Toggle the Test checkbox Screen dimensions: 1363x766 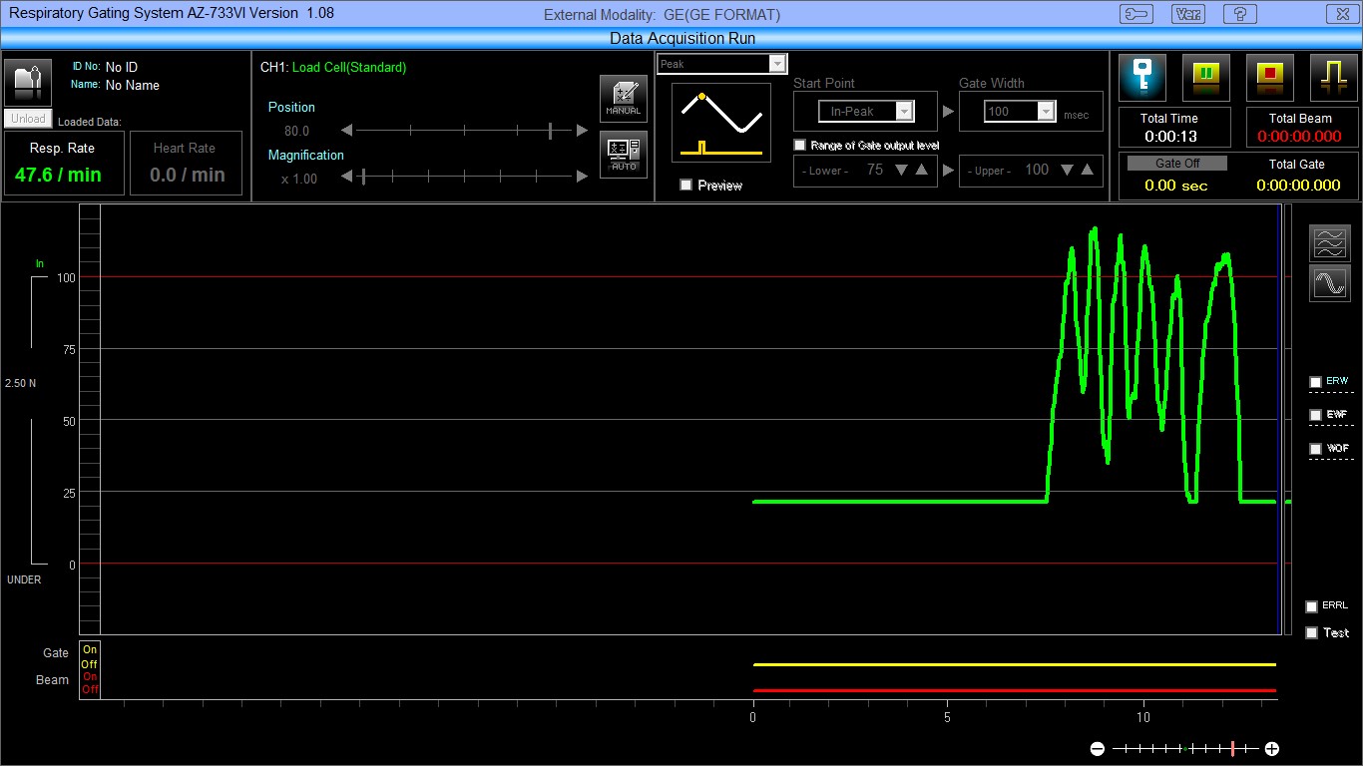point(1311,632)
